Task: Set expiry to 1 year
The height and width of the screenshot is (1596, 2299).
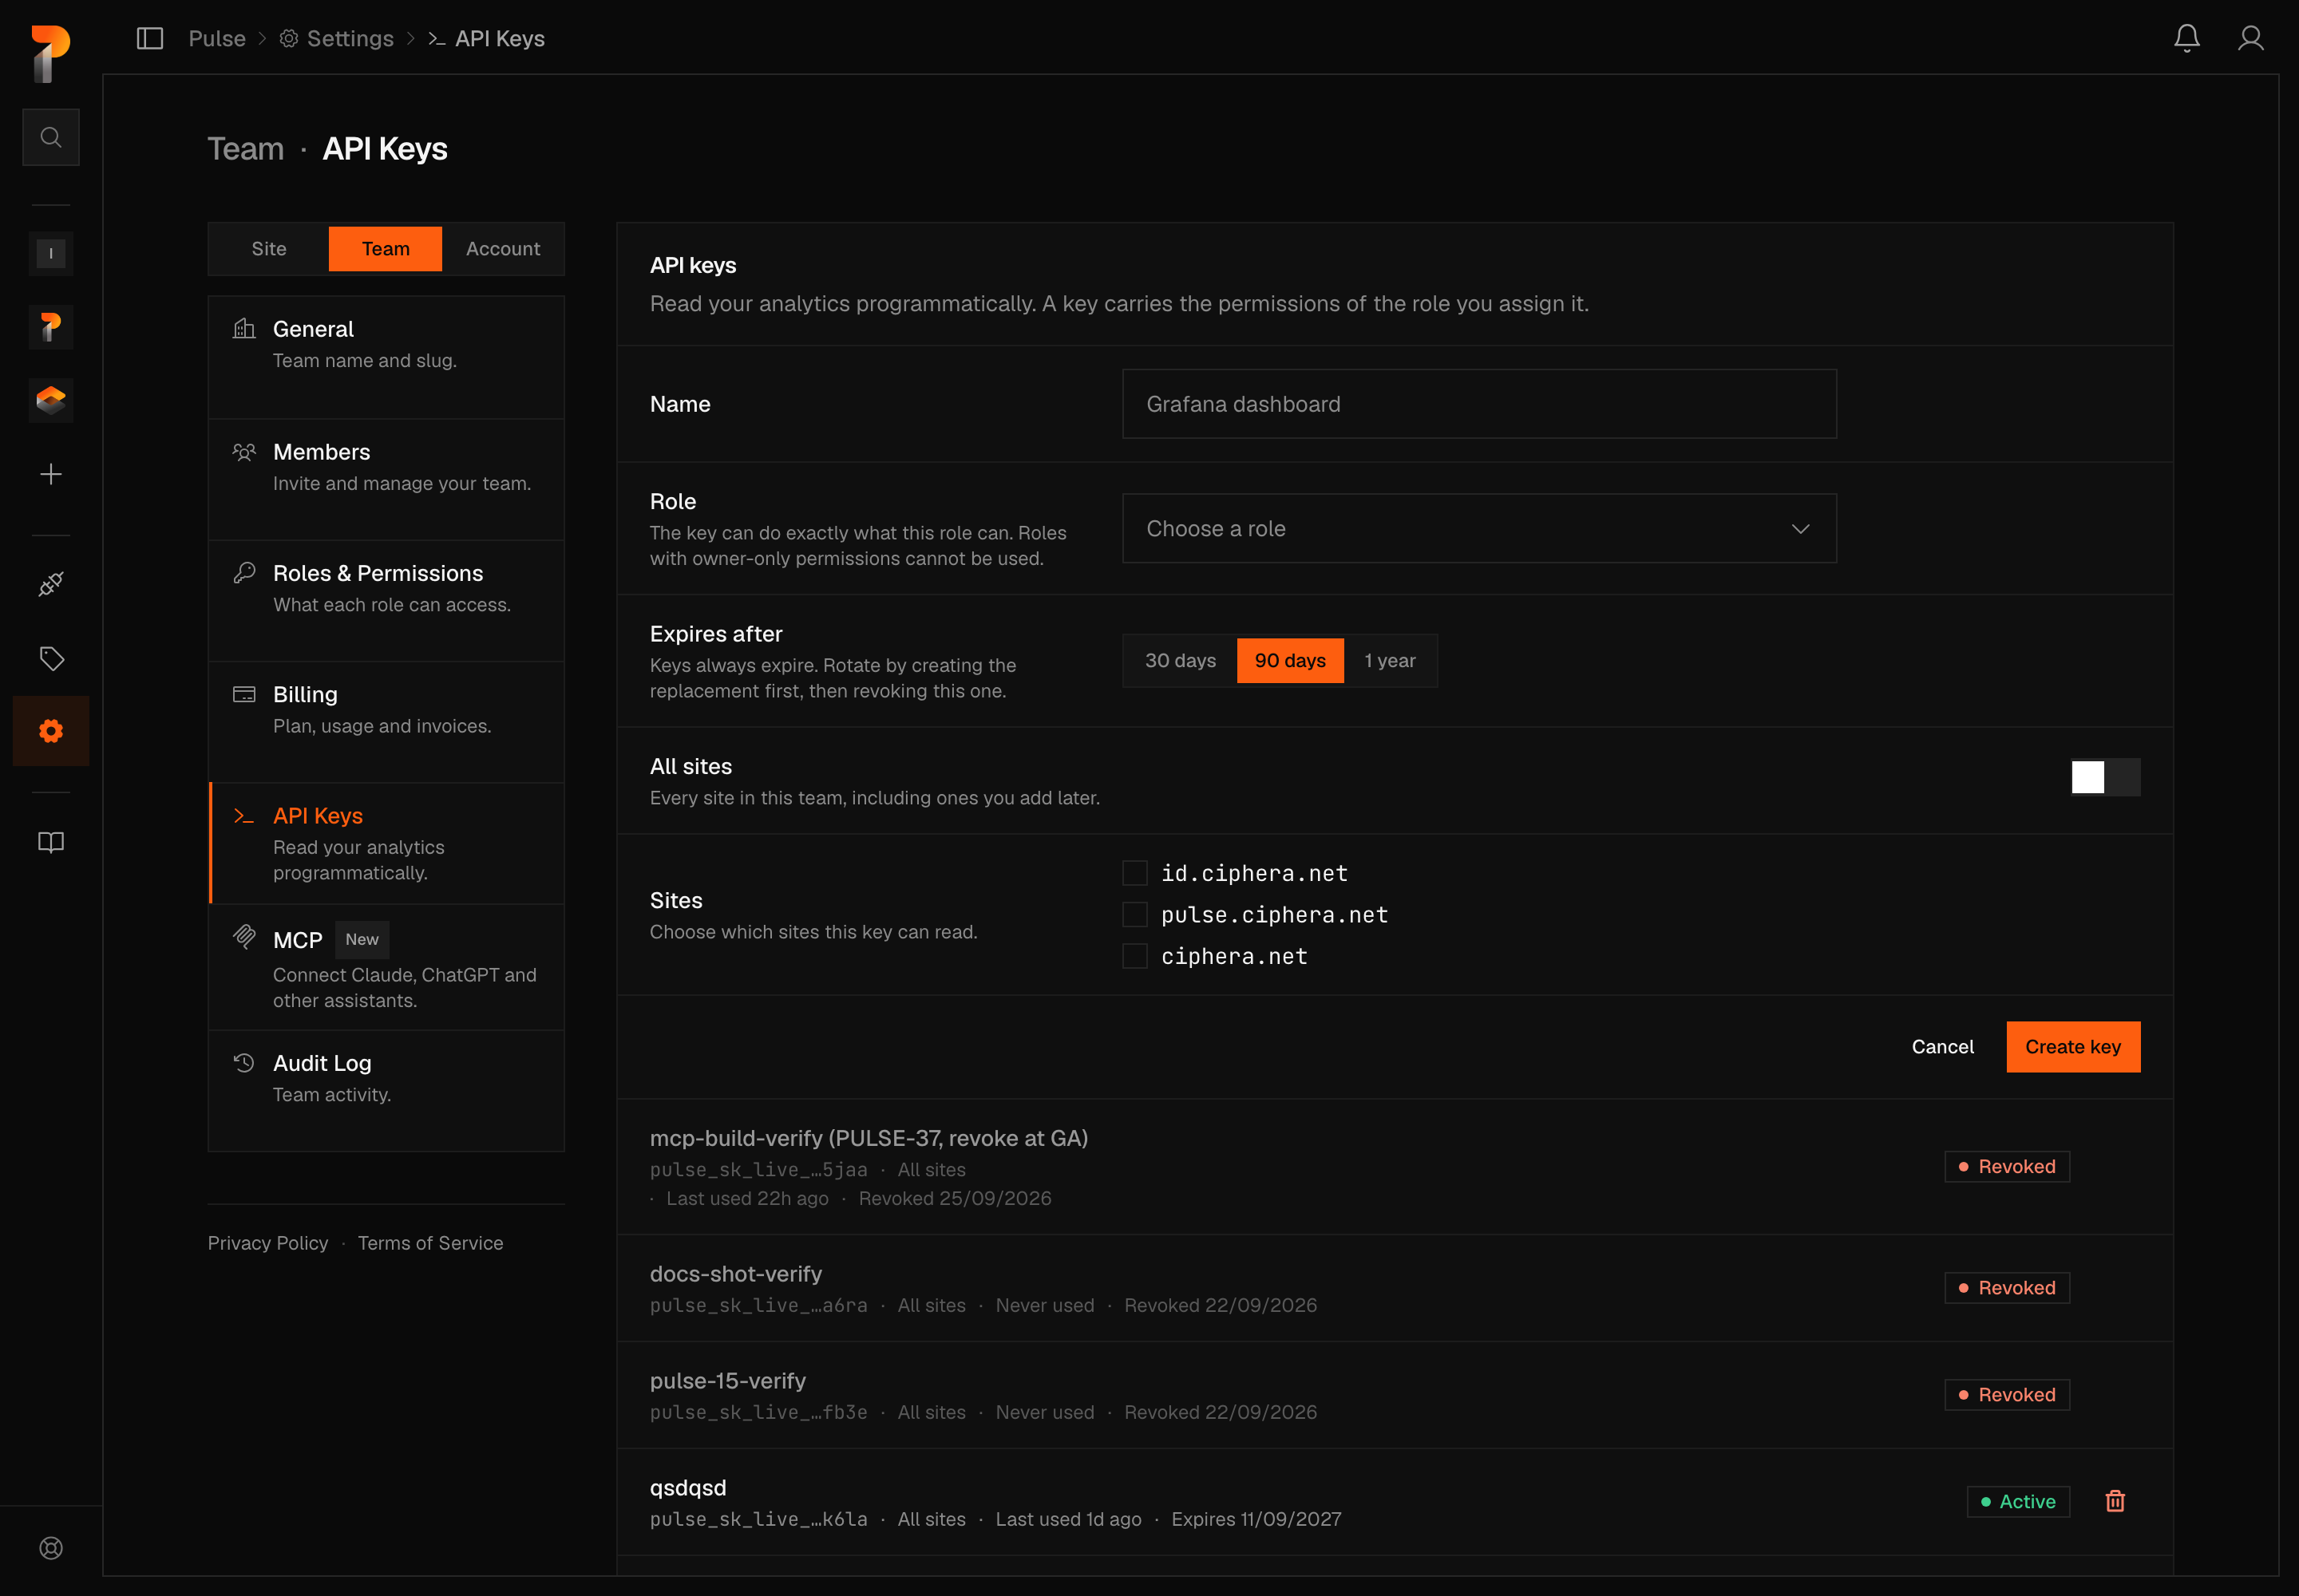Action: pos(1389,661)
